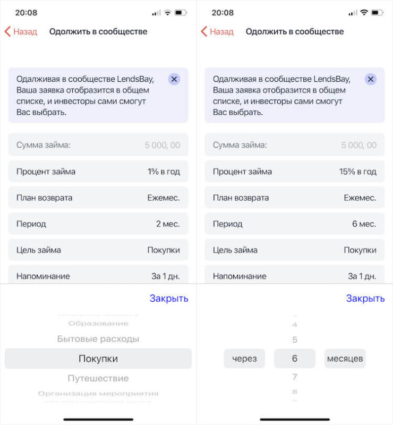Close the info banner on right screen
The height and width of the screenshot is (425, 393).
point(371,79)
